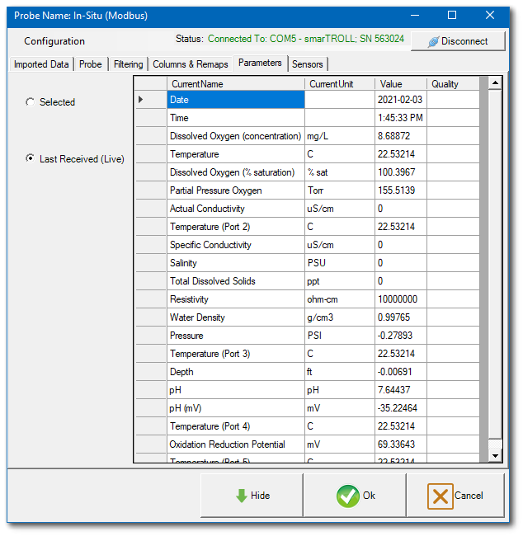523x536 pixels.
Task: Click the orange X Cancel icon
Action: tap(441, 496)
